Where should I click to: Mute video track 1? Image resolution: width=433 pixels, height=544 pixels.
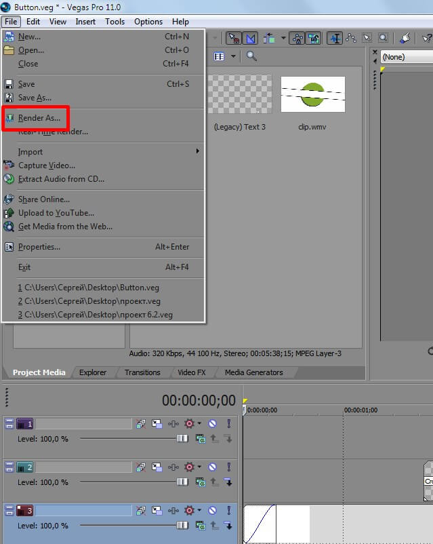click(213, 424)
